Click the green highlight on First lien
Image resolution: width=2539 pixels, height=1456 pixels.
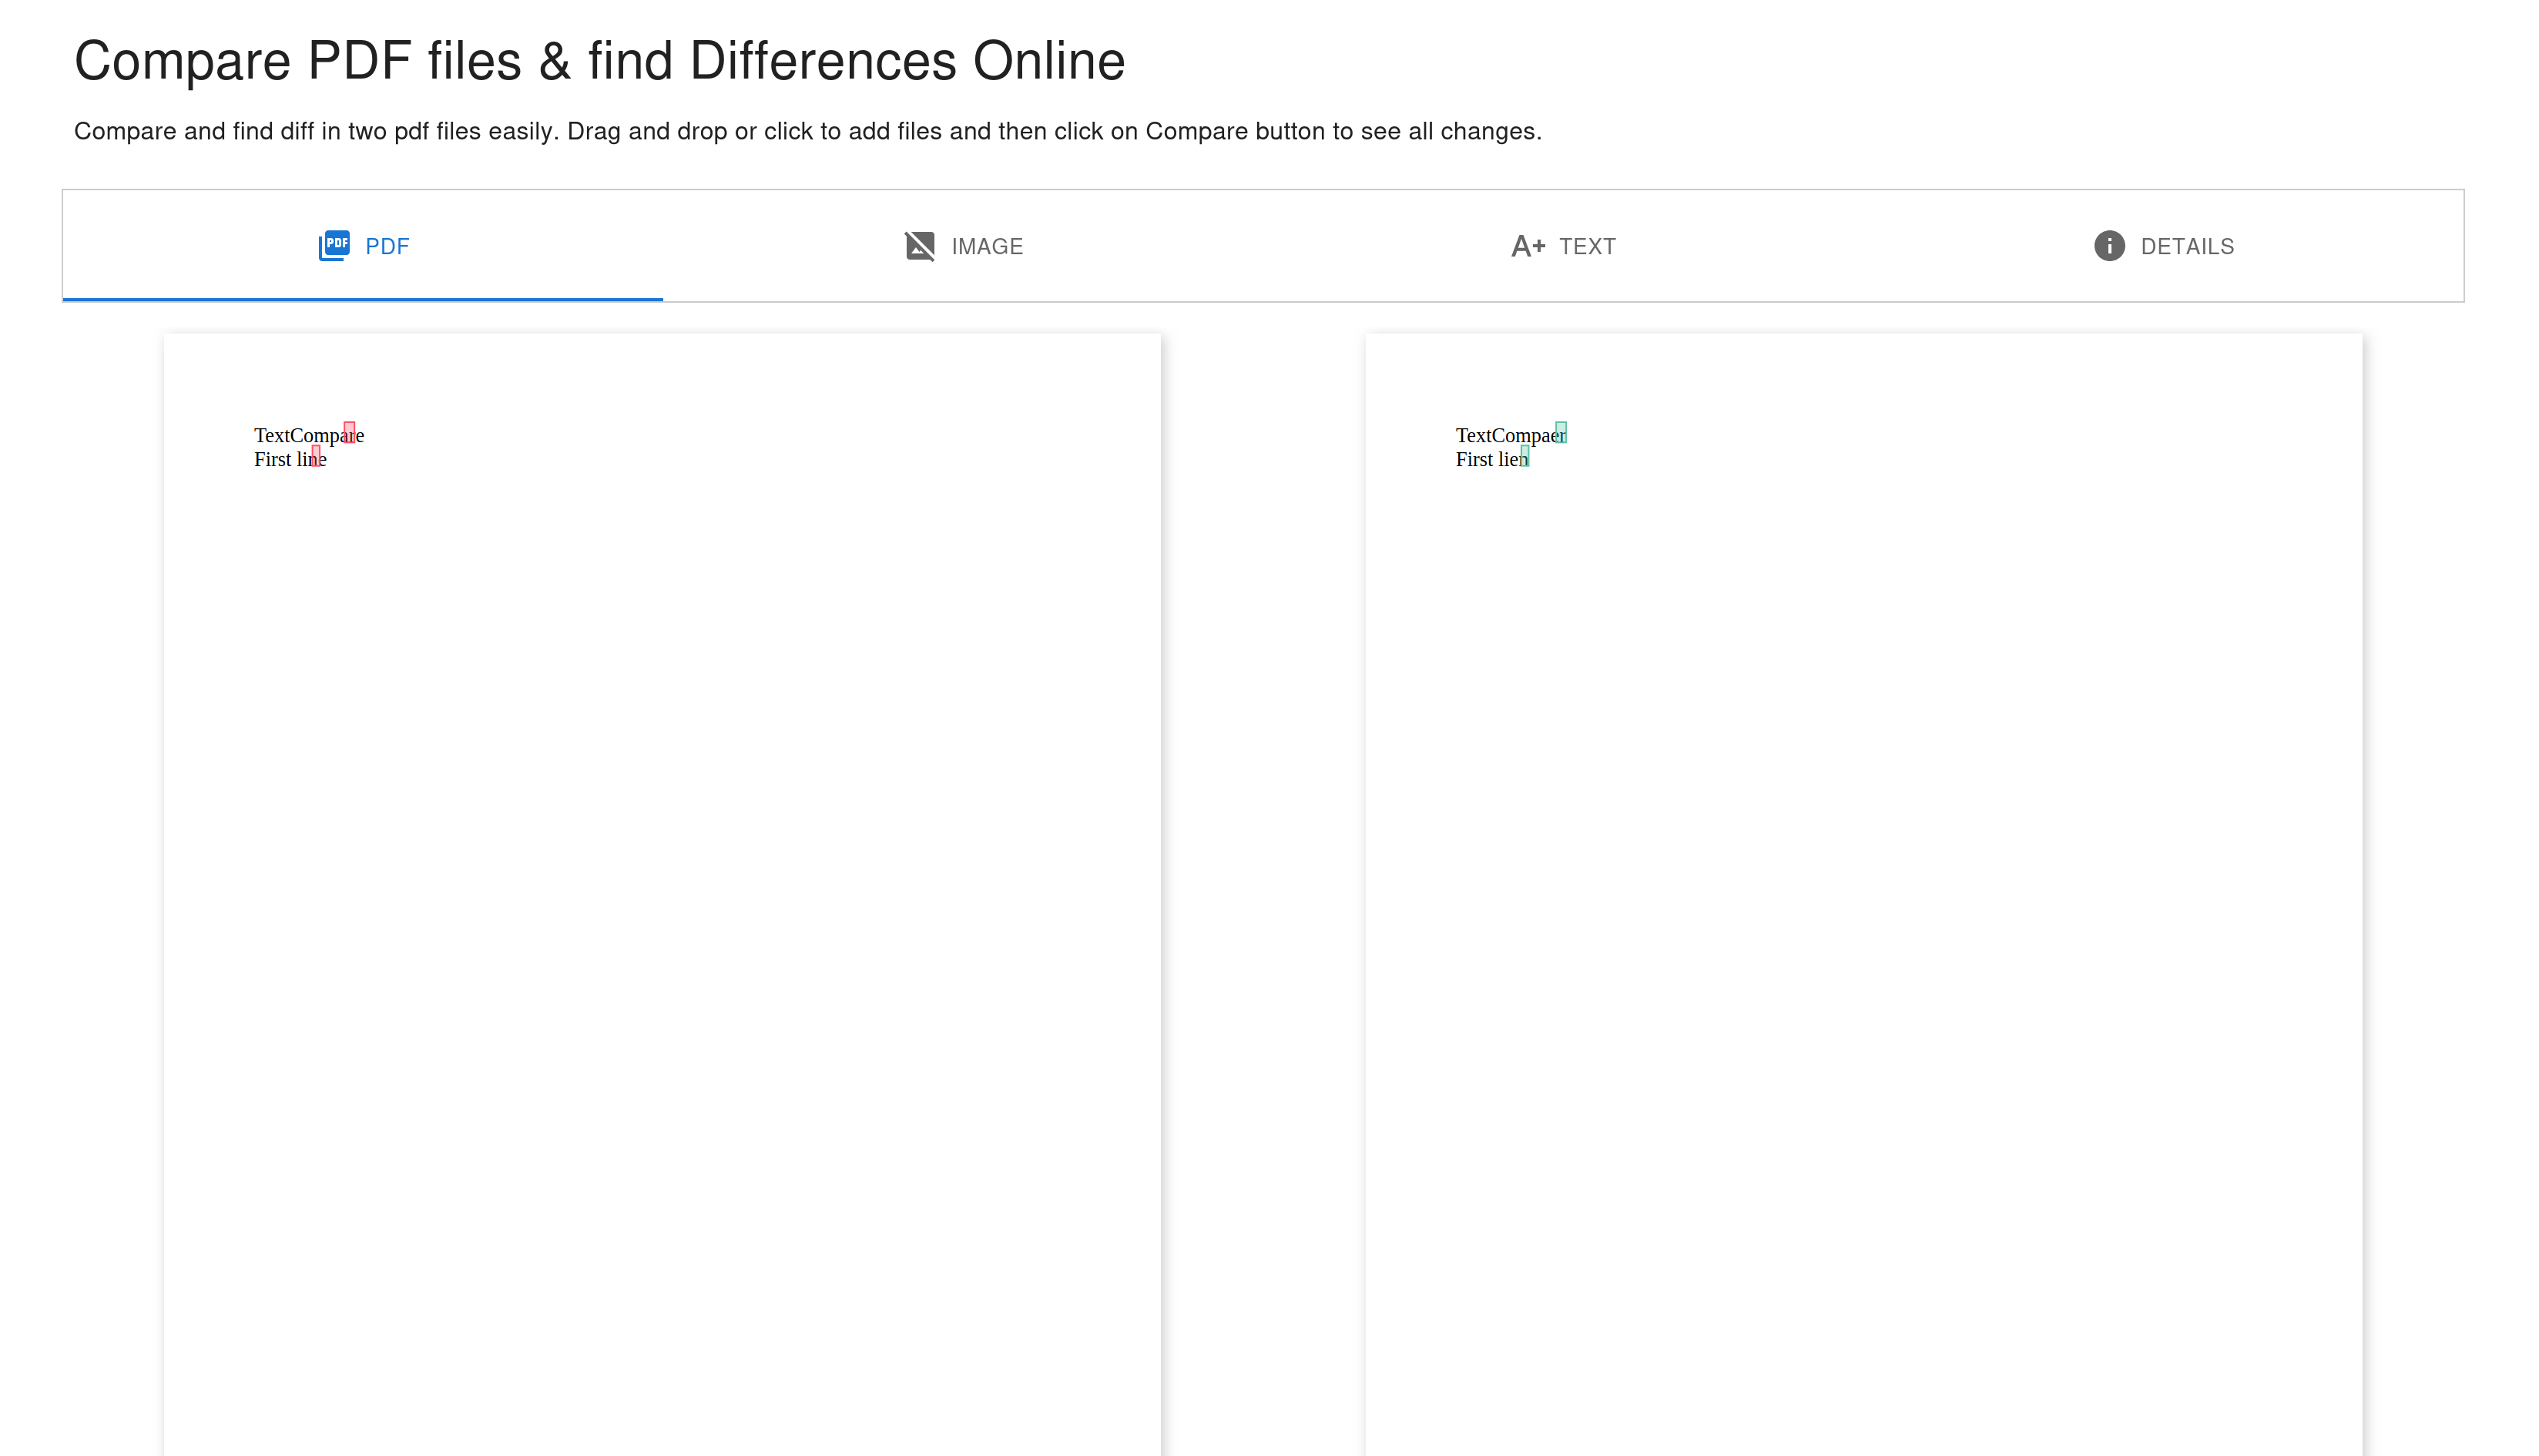1524,456
